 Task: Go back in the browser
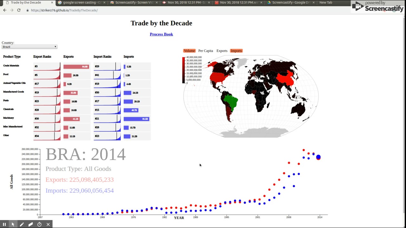5,10
